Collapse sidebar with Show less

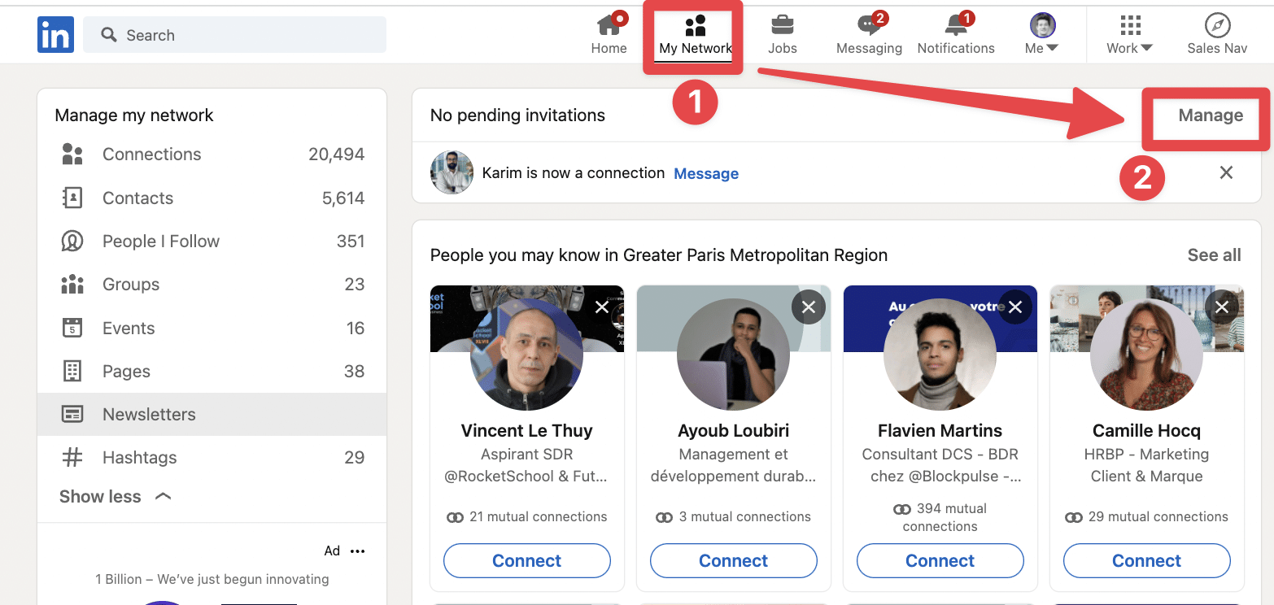coord(115,496)
